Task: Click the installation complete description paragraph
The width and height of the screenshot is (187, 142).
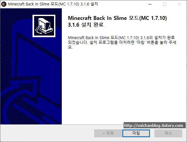Action: (122, 42)
